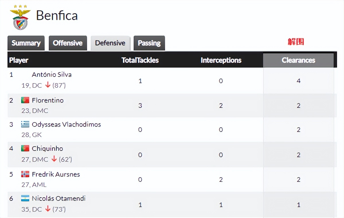
Task: Click the Norway flag next to Fredrik Aursnes
Action: click(x=25, y=174)
